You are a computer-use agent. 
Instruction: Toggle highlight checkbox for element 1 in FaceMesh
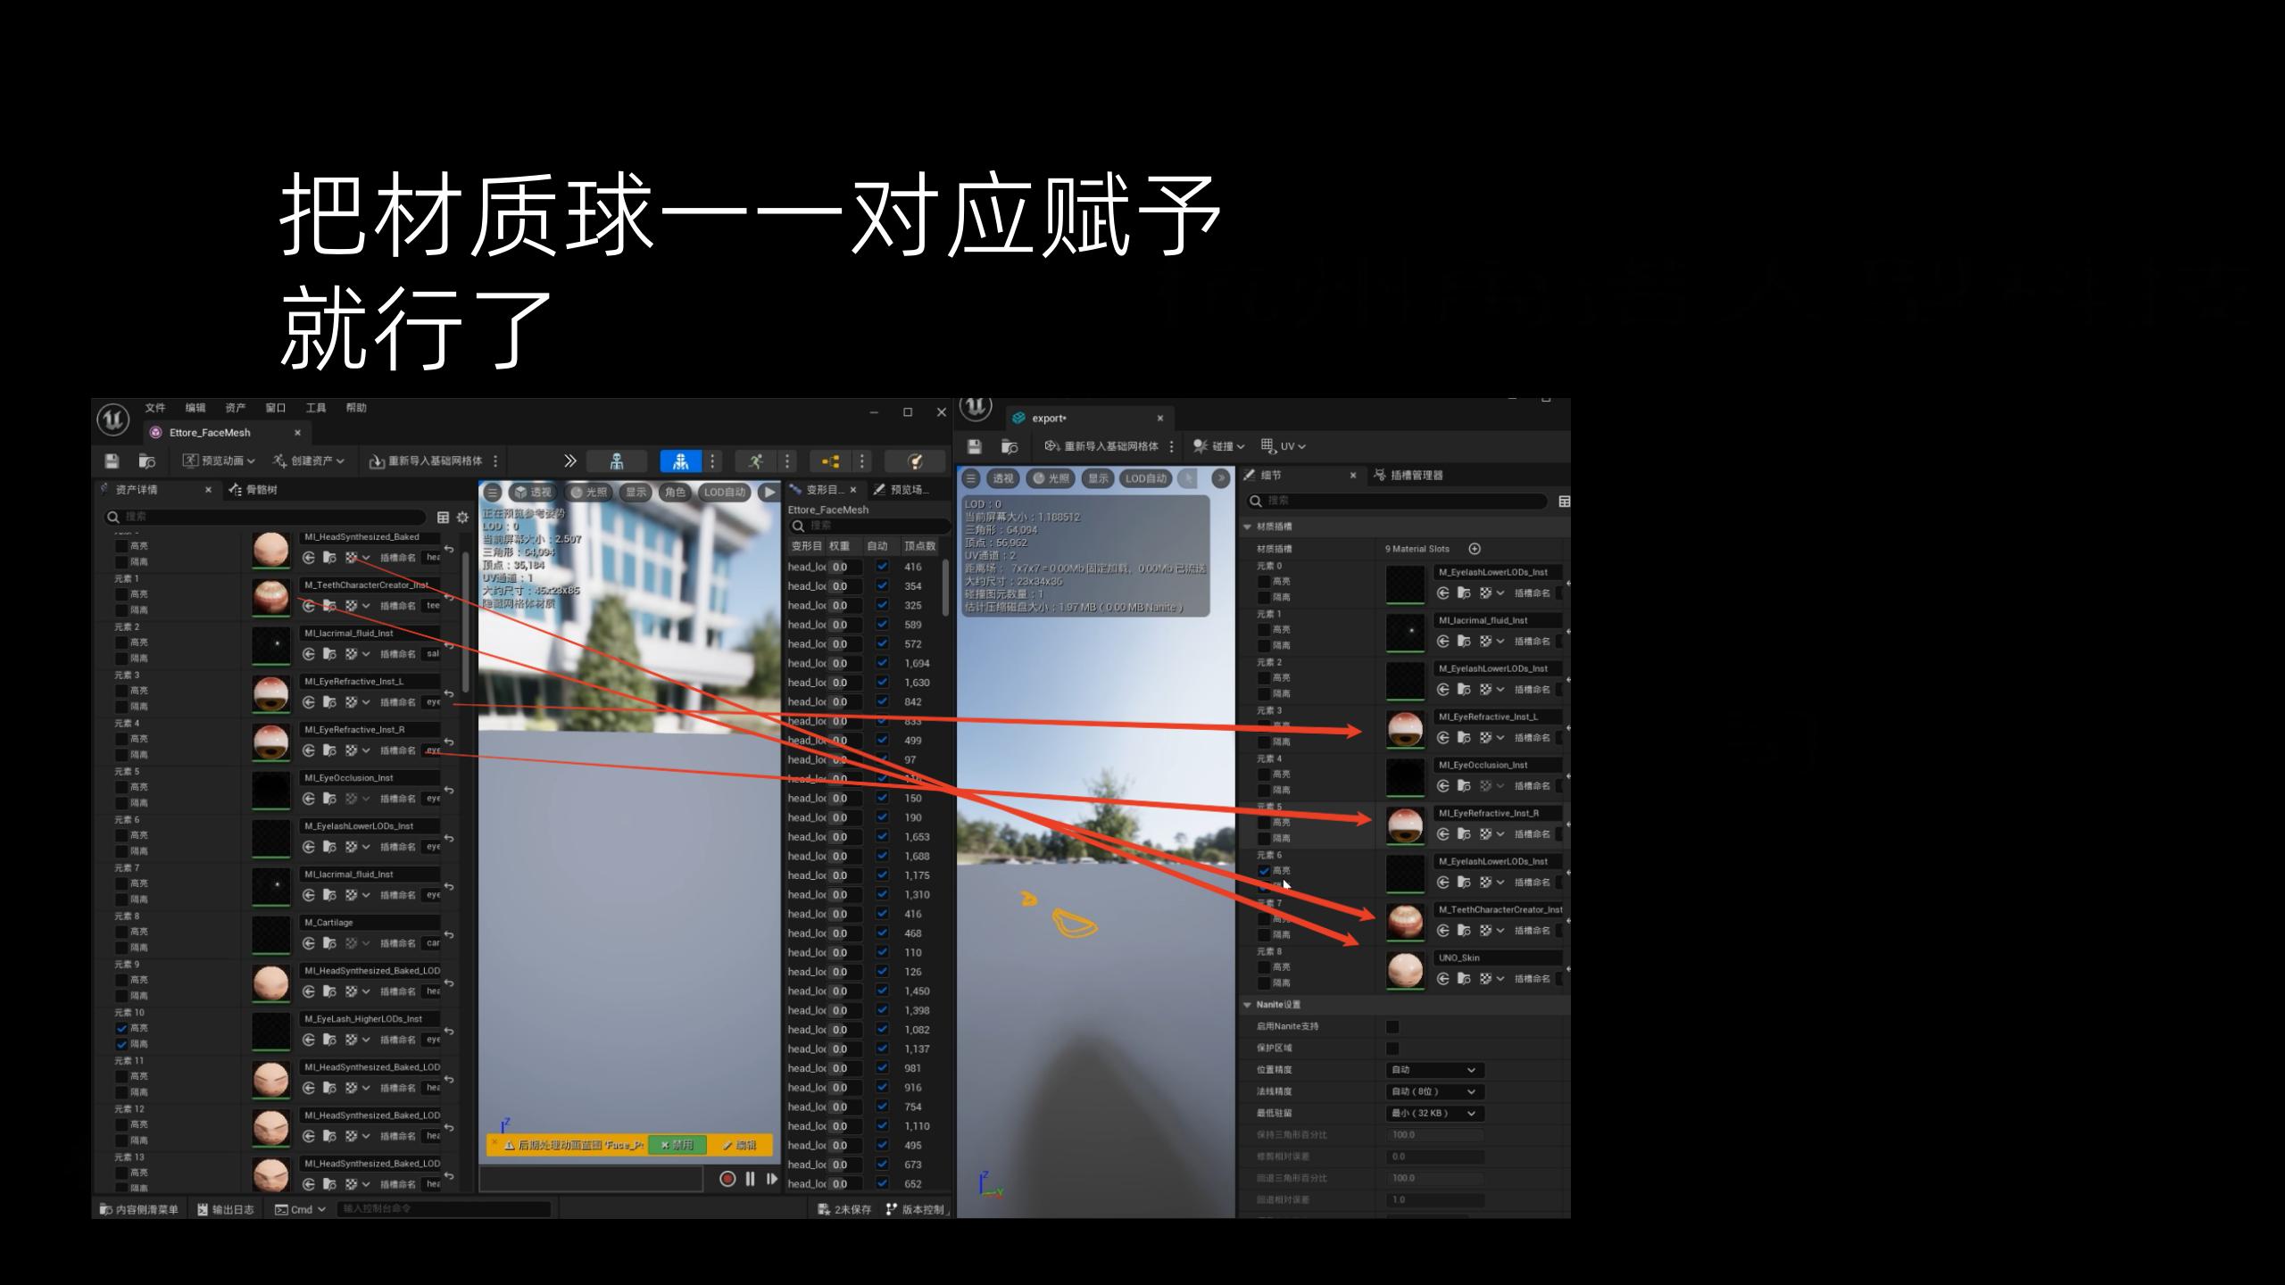point(121,594)
